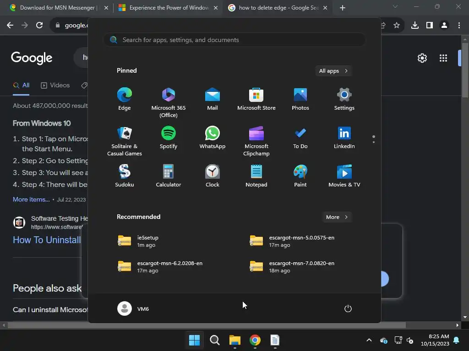Expand the Can I uninstall Microsoft question

pos(50,310)
